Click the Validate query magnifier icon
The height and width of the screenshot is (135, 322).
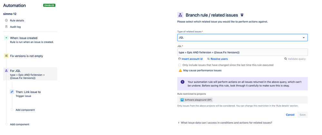[286, 59]
